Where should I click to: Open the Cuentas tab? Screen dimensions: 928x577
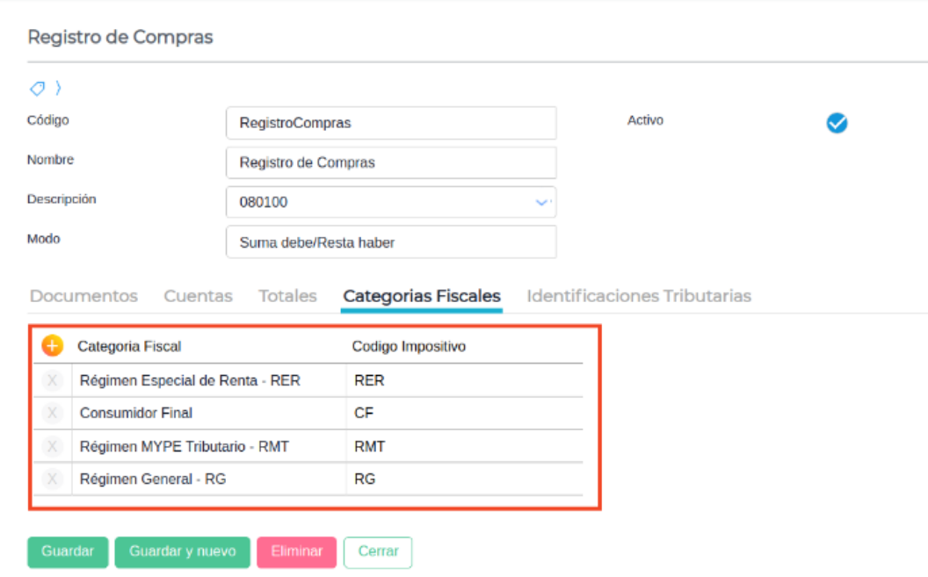point(198,296)
